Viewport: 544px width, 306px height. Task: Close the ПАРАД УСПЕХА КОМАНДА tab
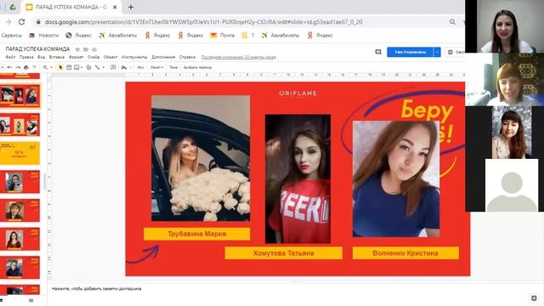pos(115,7)
